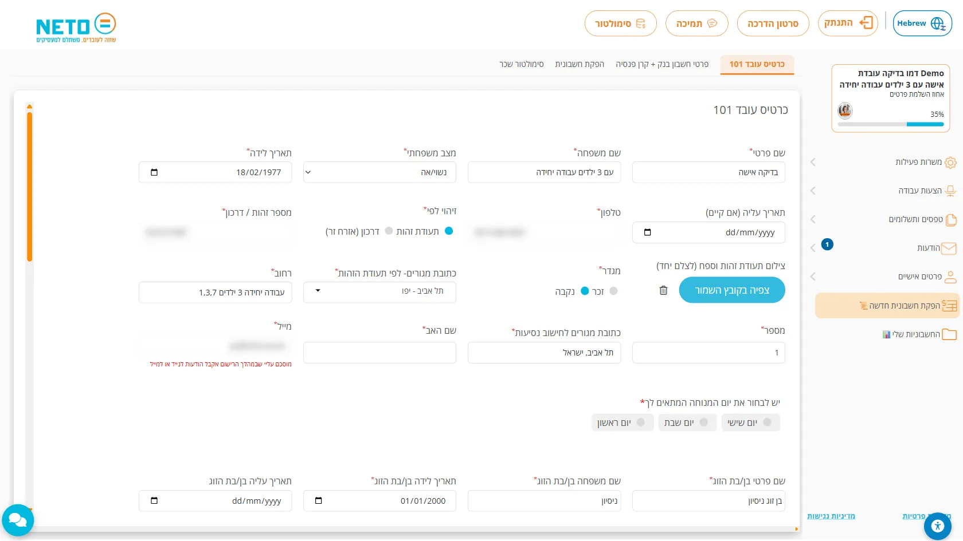Open the פרטי חשבון בנק + קרן פנסיה tab

click(x=662, y=64)
